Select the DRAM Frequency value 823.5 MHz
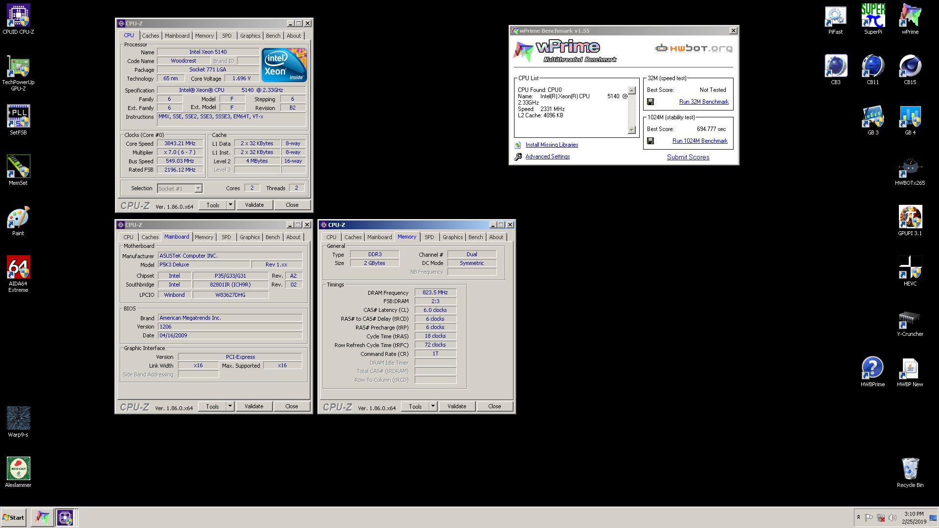 435,292
